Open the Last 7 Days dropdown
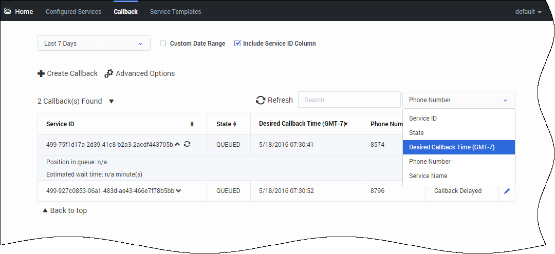 (94, 44)
